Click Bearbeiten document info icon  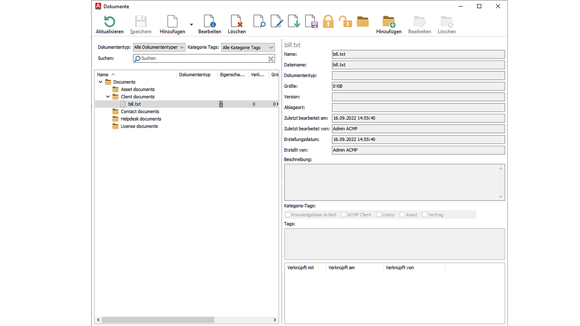210,22
